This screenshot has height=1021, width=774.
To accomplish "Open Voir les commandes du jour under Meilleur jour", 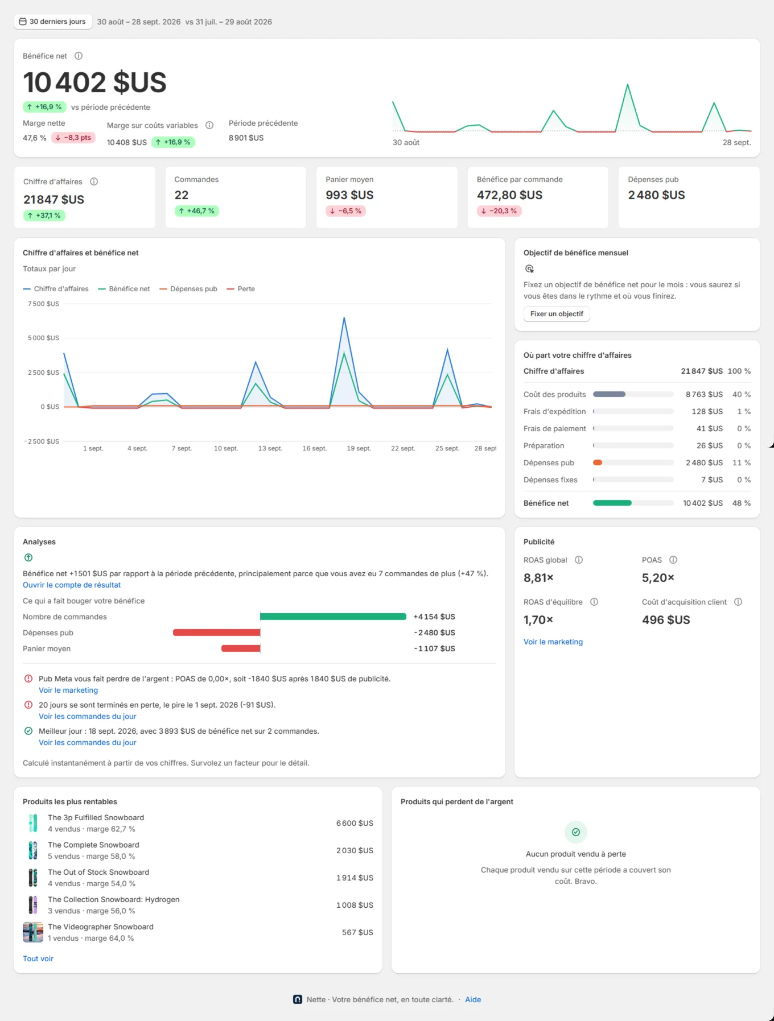I will coord(88,742).
